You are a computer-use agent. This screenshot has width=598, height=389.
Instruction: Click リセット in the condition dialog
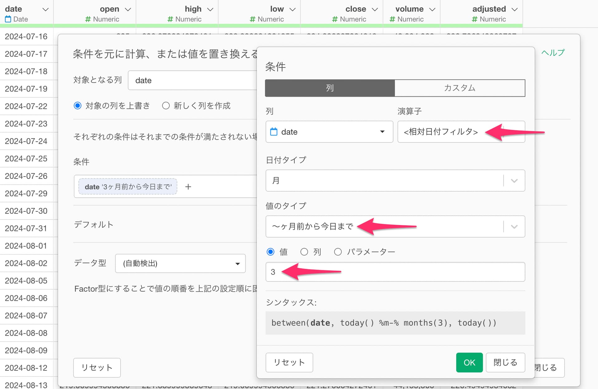289,363
